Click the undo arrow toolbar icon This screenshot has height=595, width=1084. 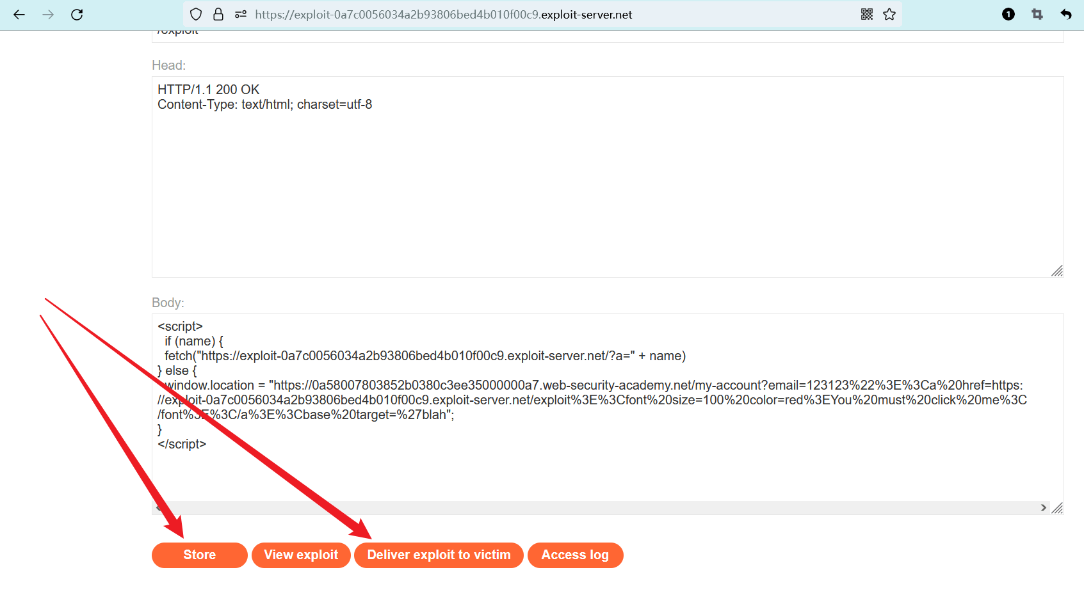pyautogui.click(x=1066, y=15)
